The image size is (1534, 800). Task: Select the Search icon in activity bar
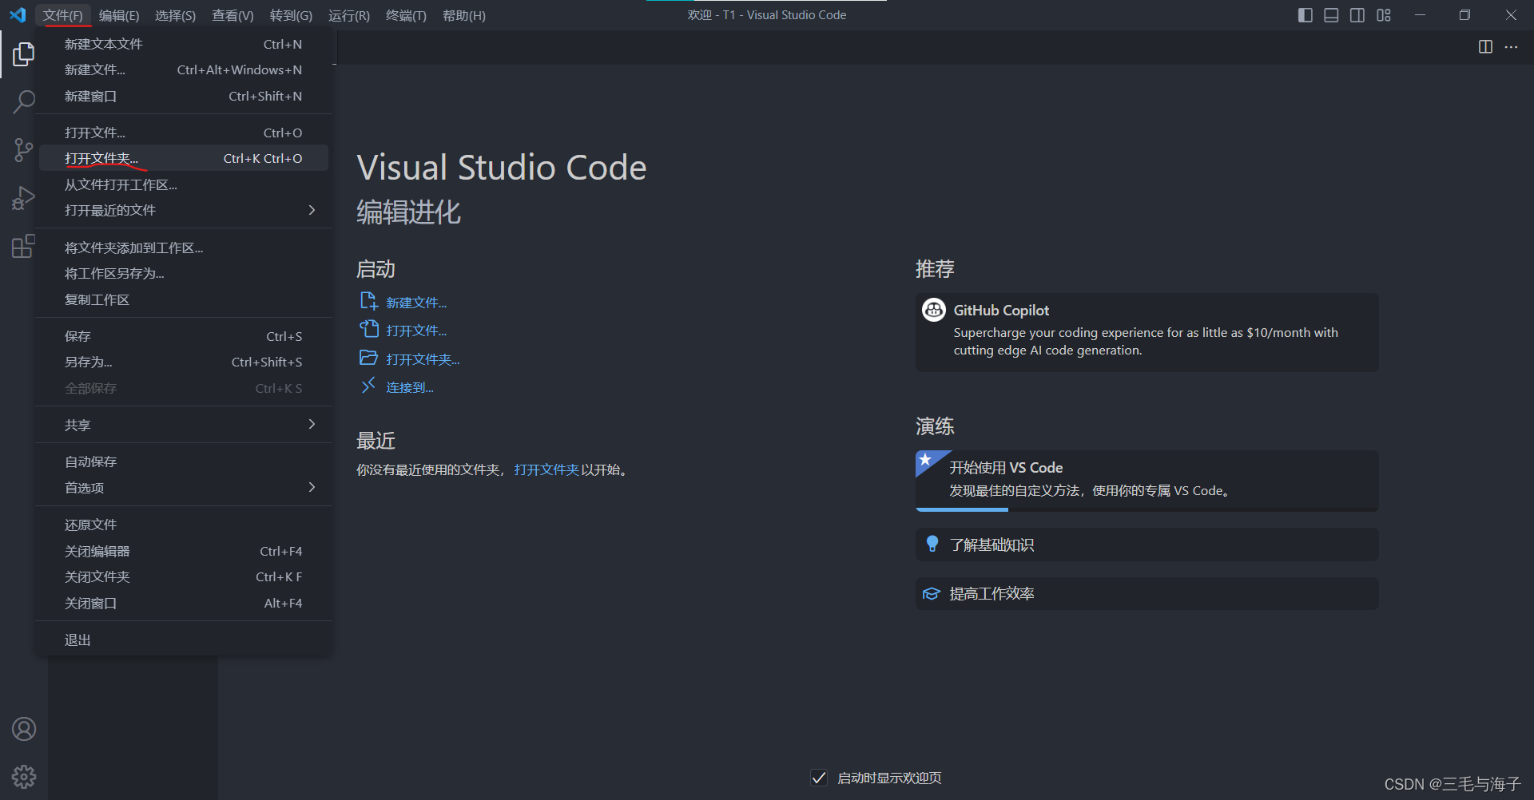[24, 101]
